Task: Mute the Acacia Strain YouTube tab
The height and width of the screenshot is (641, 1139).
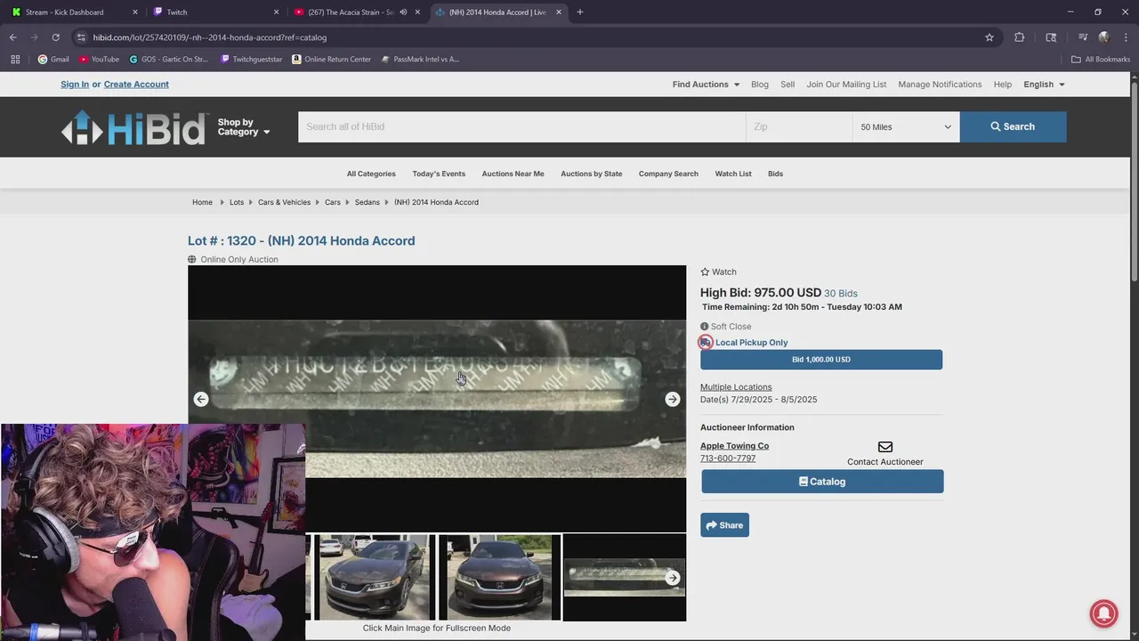Action: (x=403, y=12)
